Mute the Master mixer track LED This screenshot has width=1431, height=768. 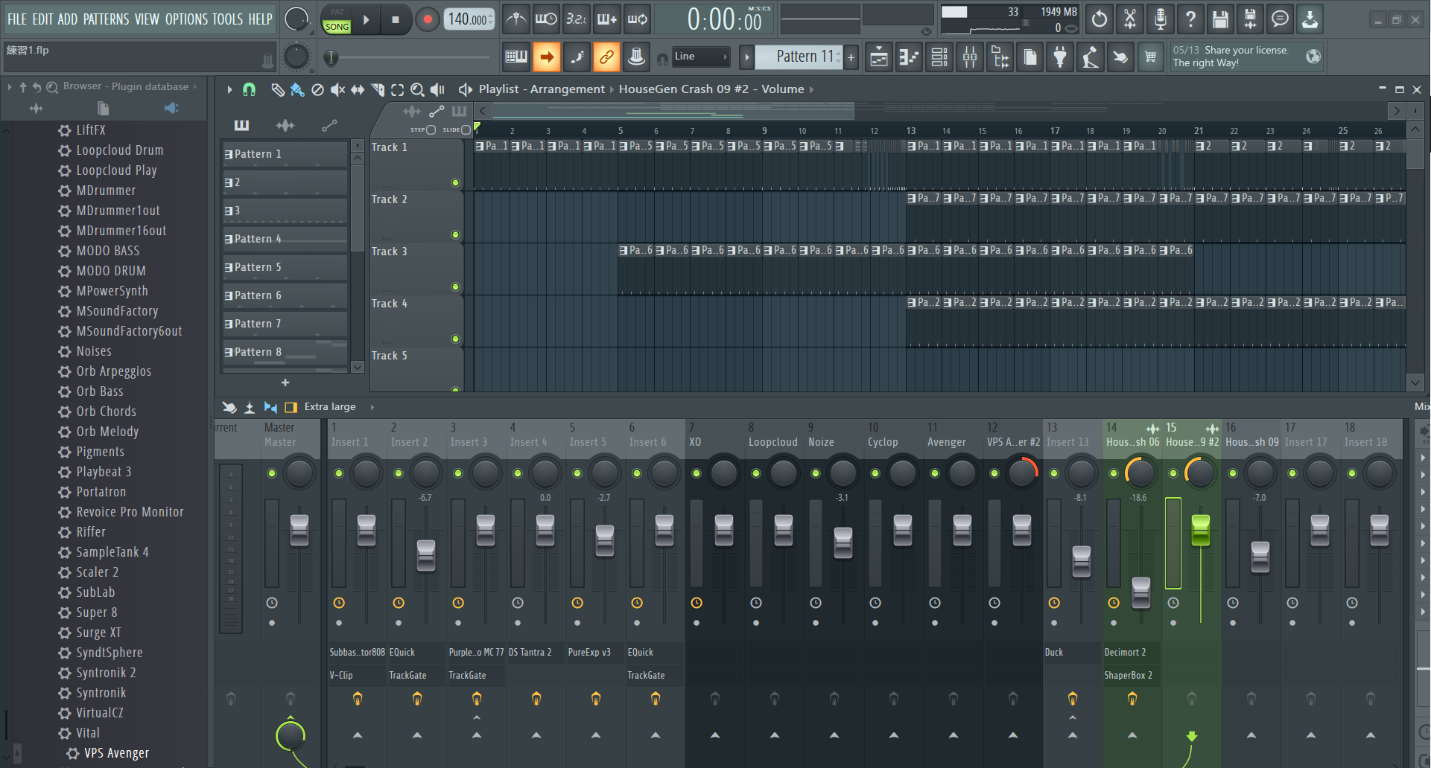click(x=272, y=473)
